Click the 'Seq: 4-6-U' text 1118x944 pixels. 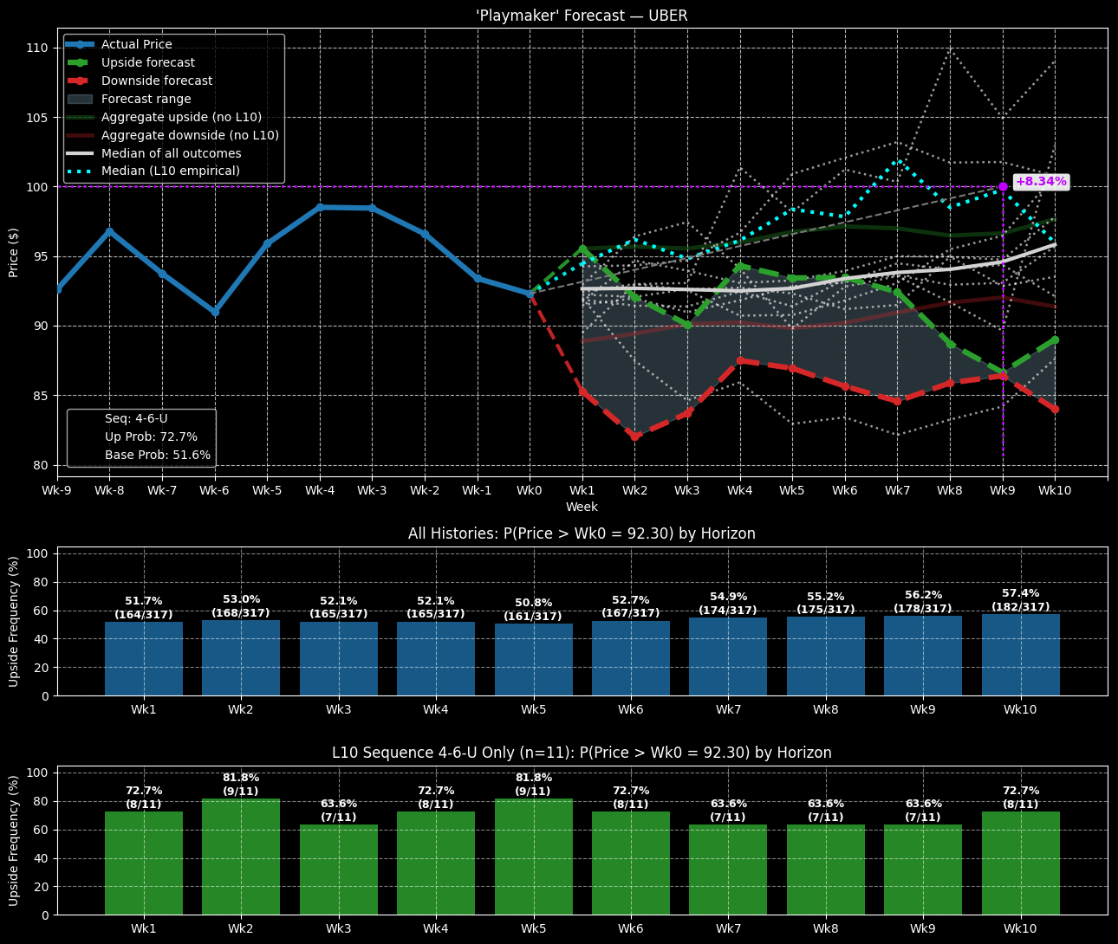136,419
